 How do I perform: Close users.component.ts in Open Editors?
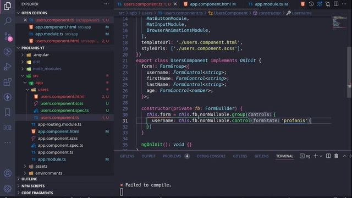pyautogui.click(x=25, y=20)
